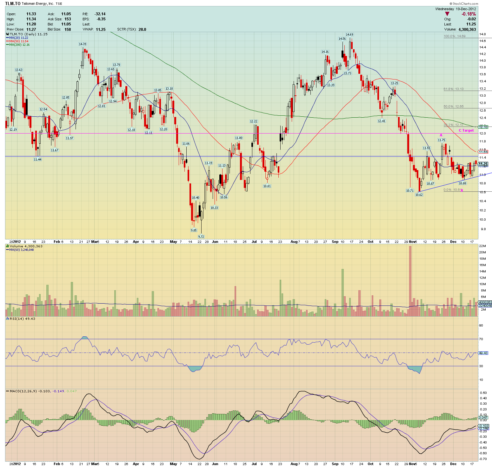Click the High 11.34 value
The width and height of the screenshot is (492, 467).
(x=31, y=19)
